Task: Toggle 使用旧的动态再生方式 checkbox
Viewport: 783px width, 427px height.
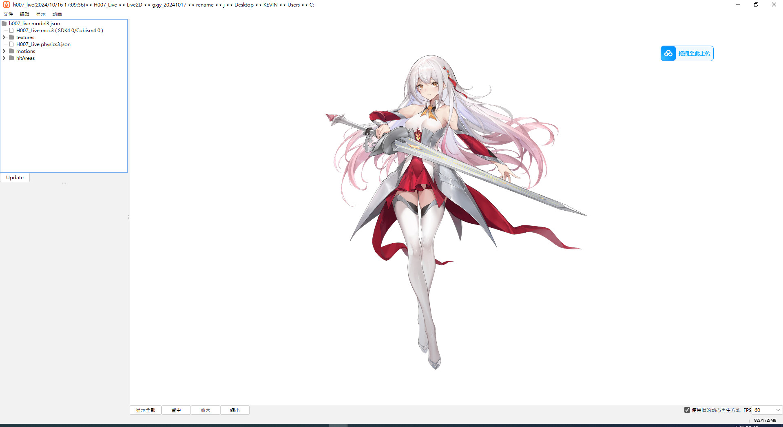Action: click(687, 410)
